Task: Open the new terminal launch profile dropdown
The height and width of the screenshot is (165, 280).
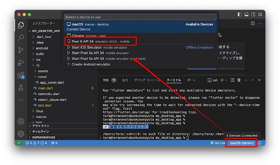Action: point(226,80)
